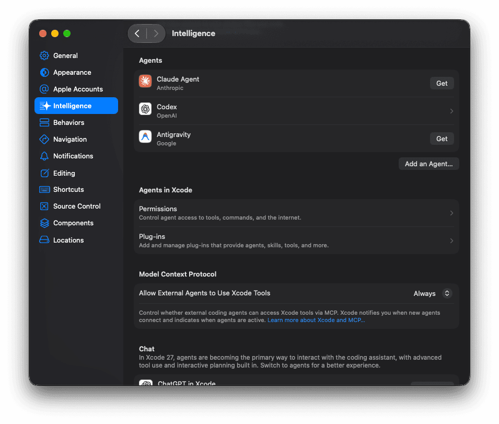Click the Source Control icon
This screenshot has height=424, width=499.
[x=44, y=207]
